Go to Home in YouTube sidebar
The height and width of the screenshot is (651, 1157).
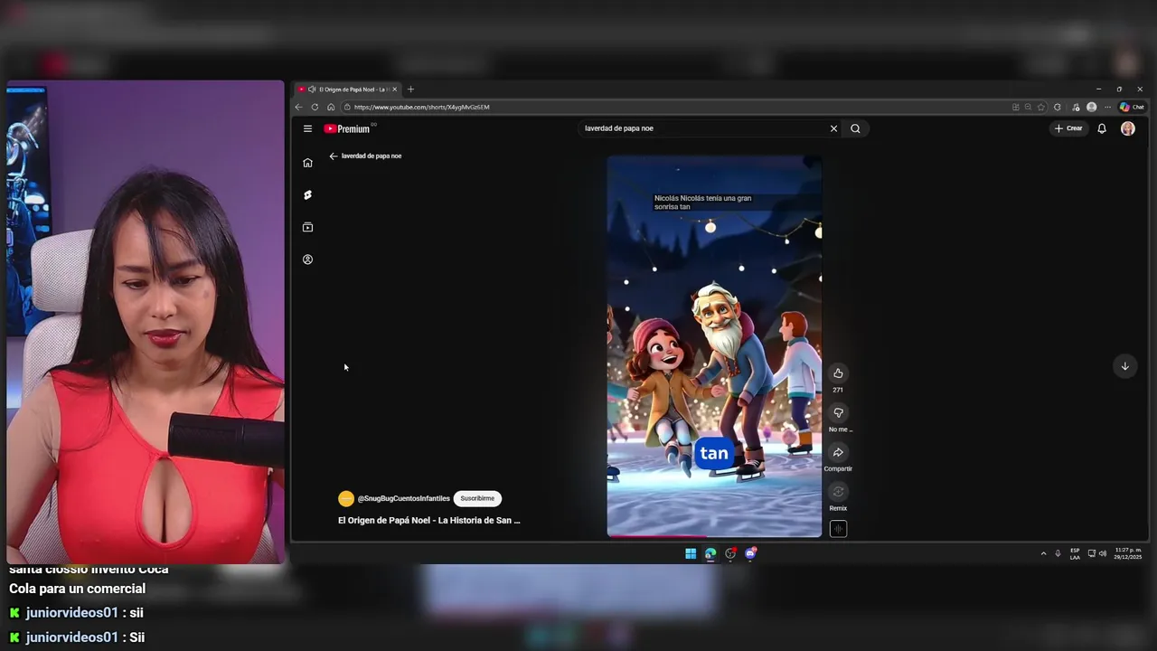pyautogui.click(x=307, y=163)
